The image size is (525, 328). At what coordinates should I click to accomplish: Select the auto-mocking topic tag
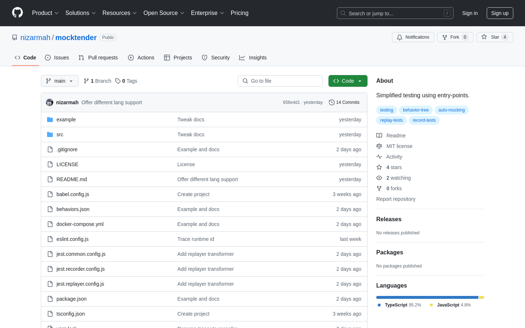[x=451, y=110]
